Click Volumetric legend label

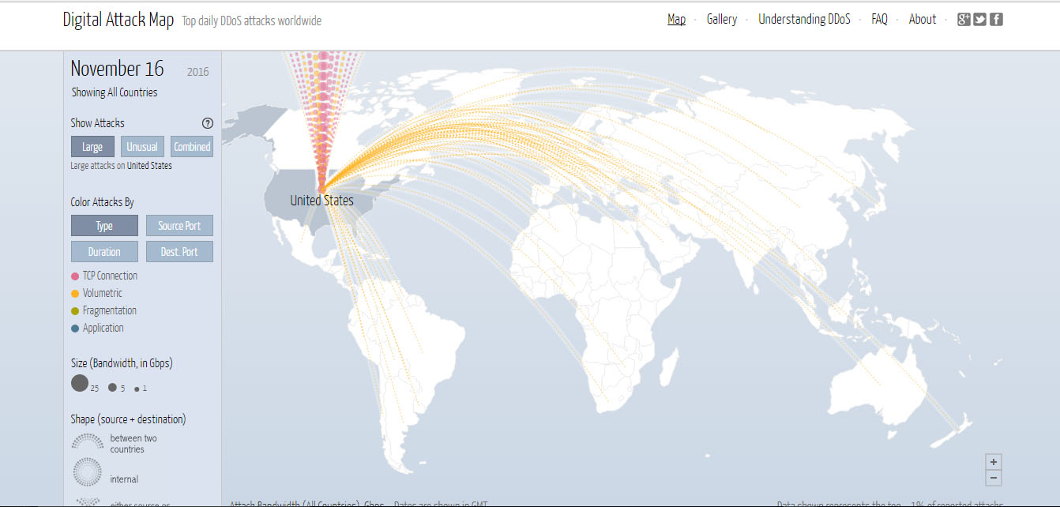[103, 293]
